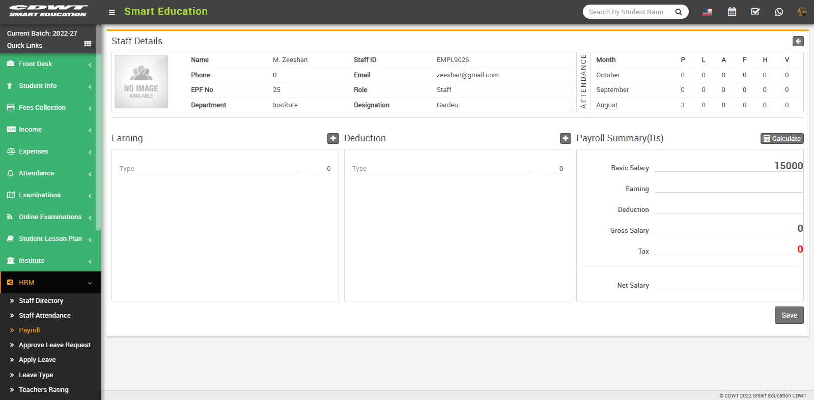The height and width of the screenshot is (400, 814).
Task: Click the Online Examinations feed icon
Action: click(x=10, y=217)
